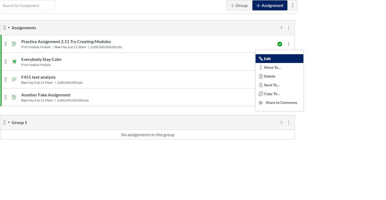The width and height of the screenshot is (386, 200).
Task: Click the plus icon in Assignments group header
Action: (281, 28)
